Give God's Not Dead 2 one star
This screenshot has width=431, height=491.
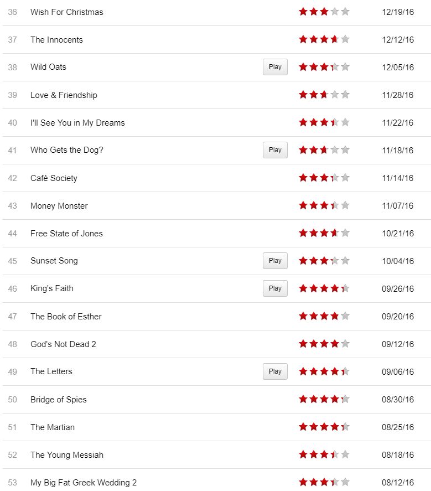pyautogui.click(x=303, y=344)
